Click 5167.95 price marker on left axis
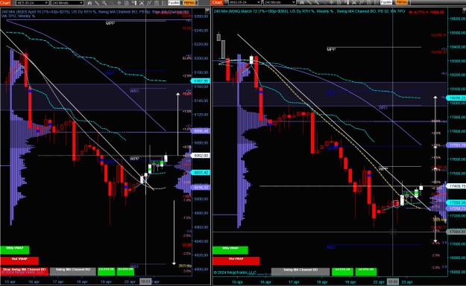This screenshot has height=286, width=466. point(201,81)
